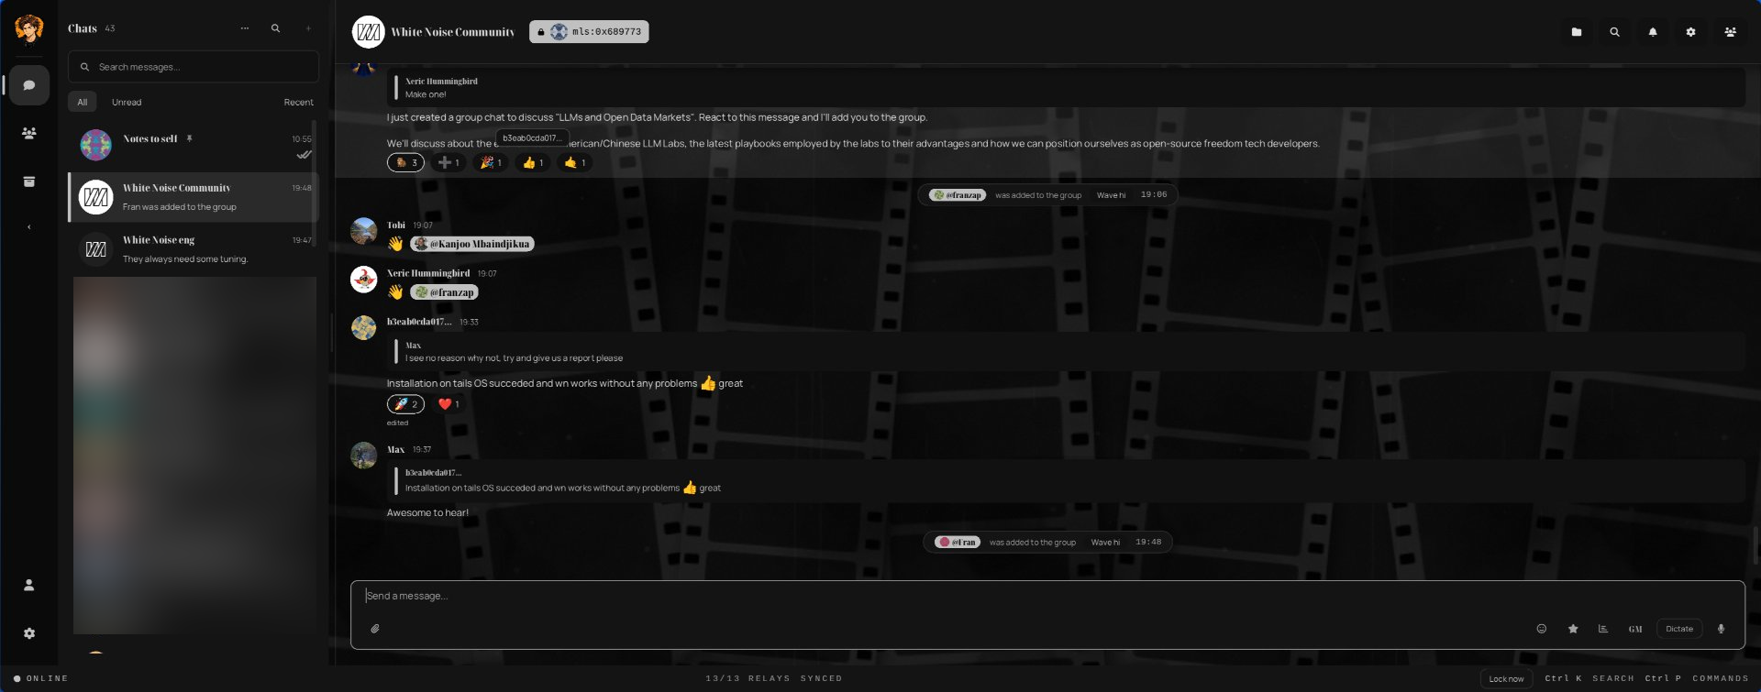Open the Notes to self chat

coord(194,145)
